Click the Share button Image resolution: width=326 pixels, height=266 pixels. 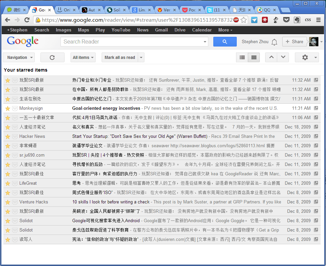(294, 41)
